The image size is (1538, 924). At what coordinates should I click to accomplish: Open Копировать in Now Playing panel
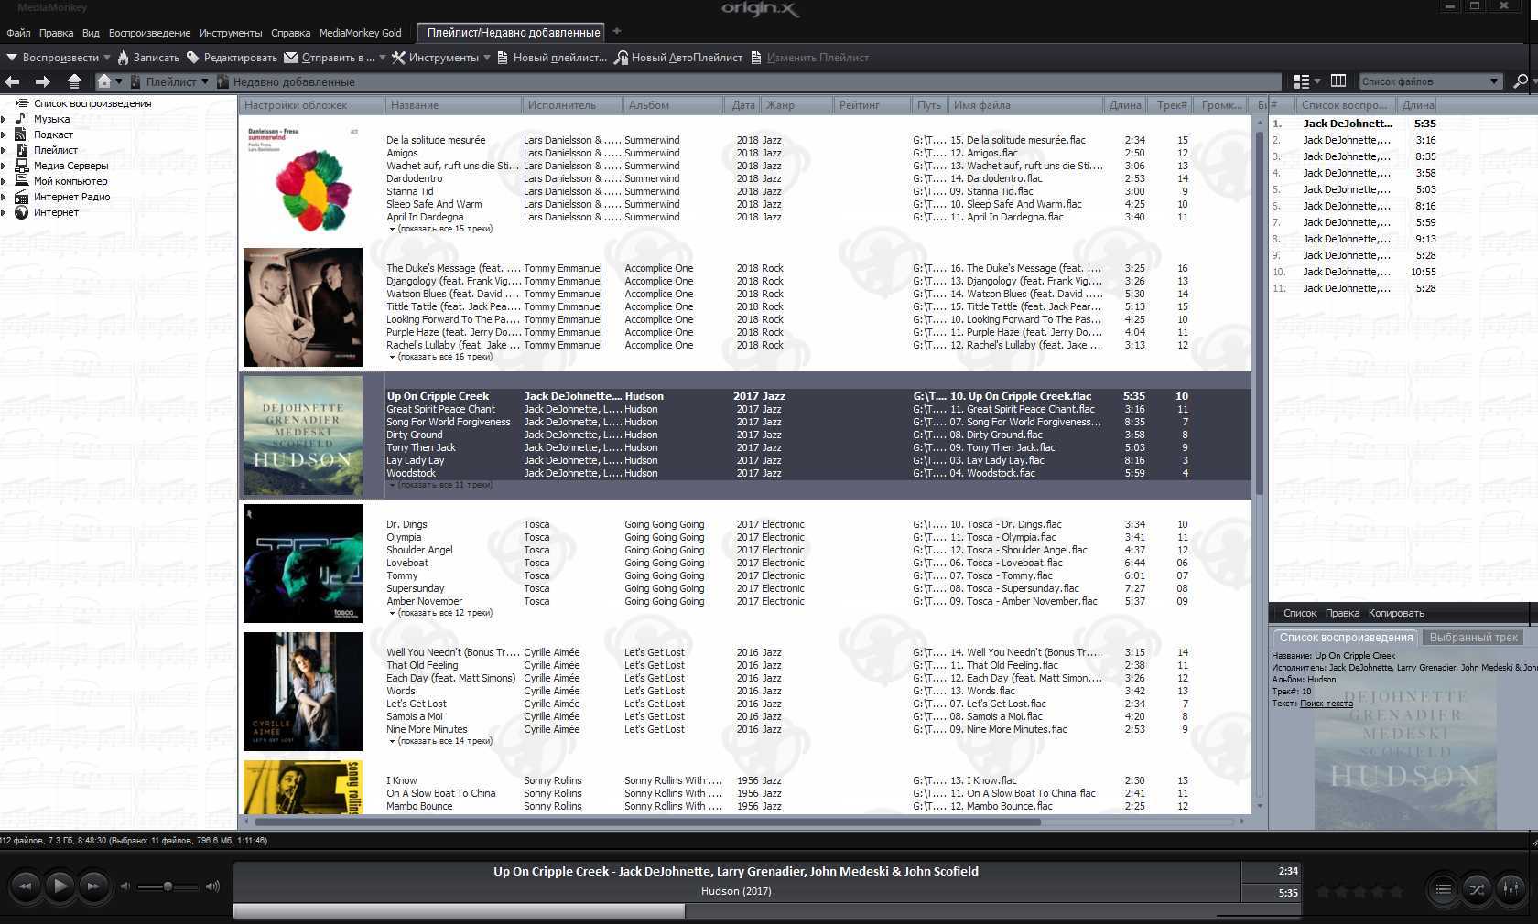1396,613
